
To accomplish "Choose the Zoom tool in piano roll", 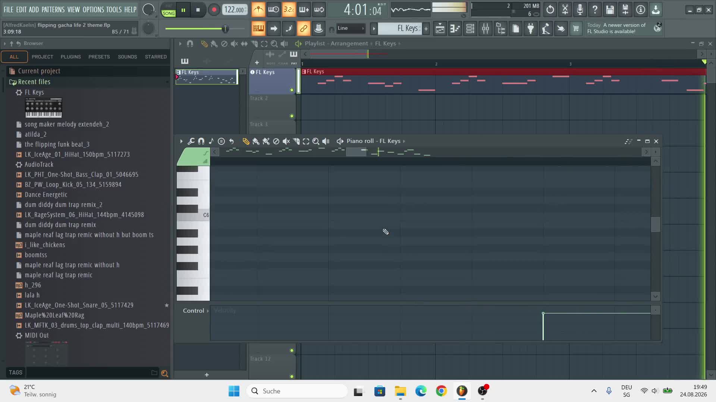I will (x=316, y=141).
